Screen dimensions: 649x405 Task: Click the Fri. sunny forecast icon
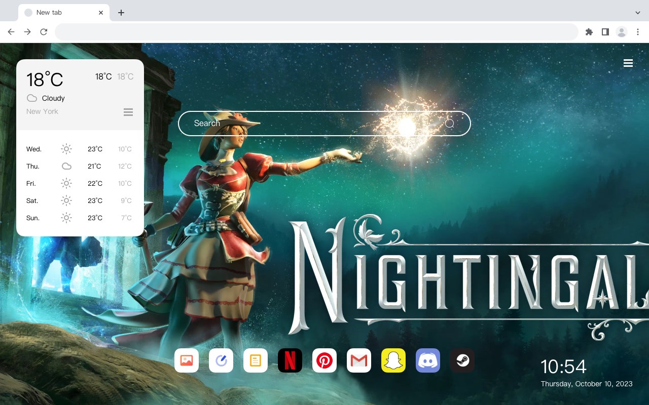(66, 183)
